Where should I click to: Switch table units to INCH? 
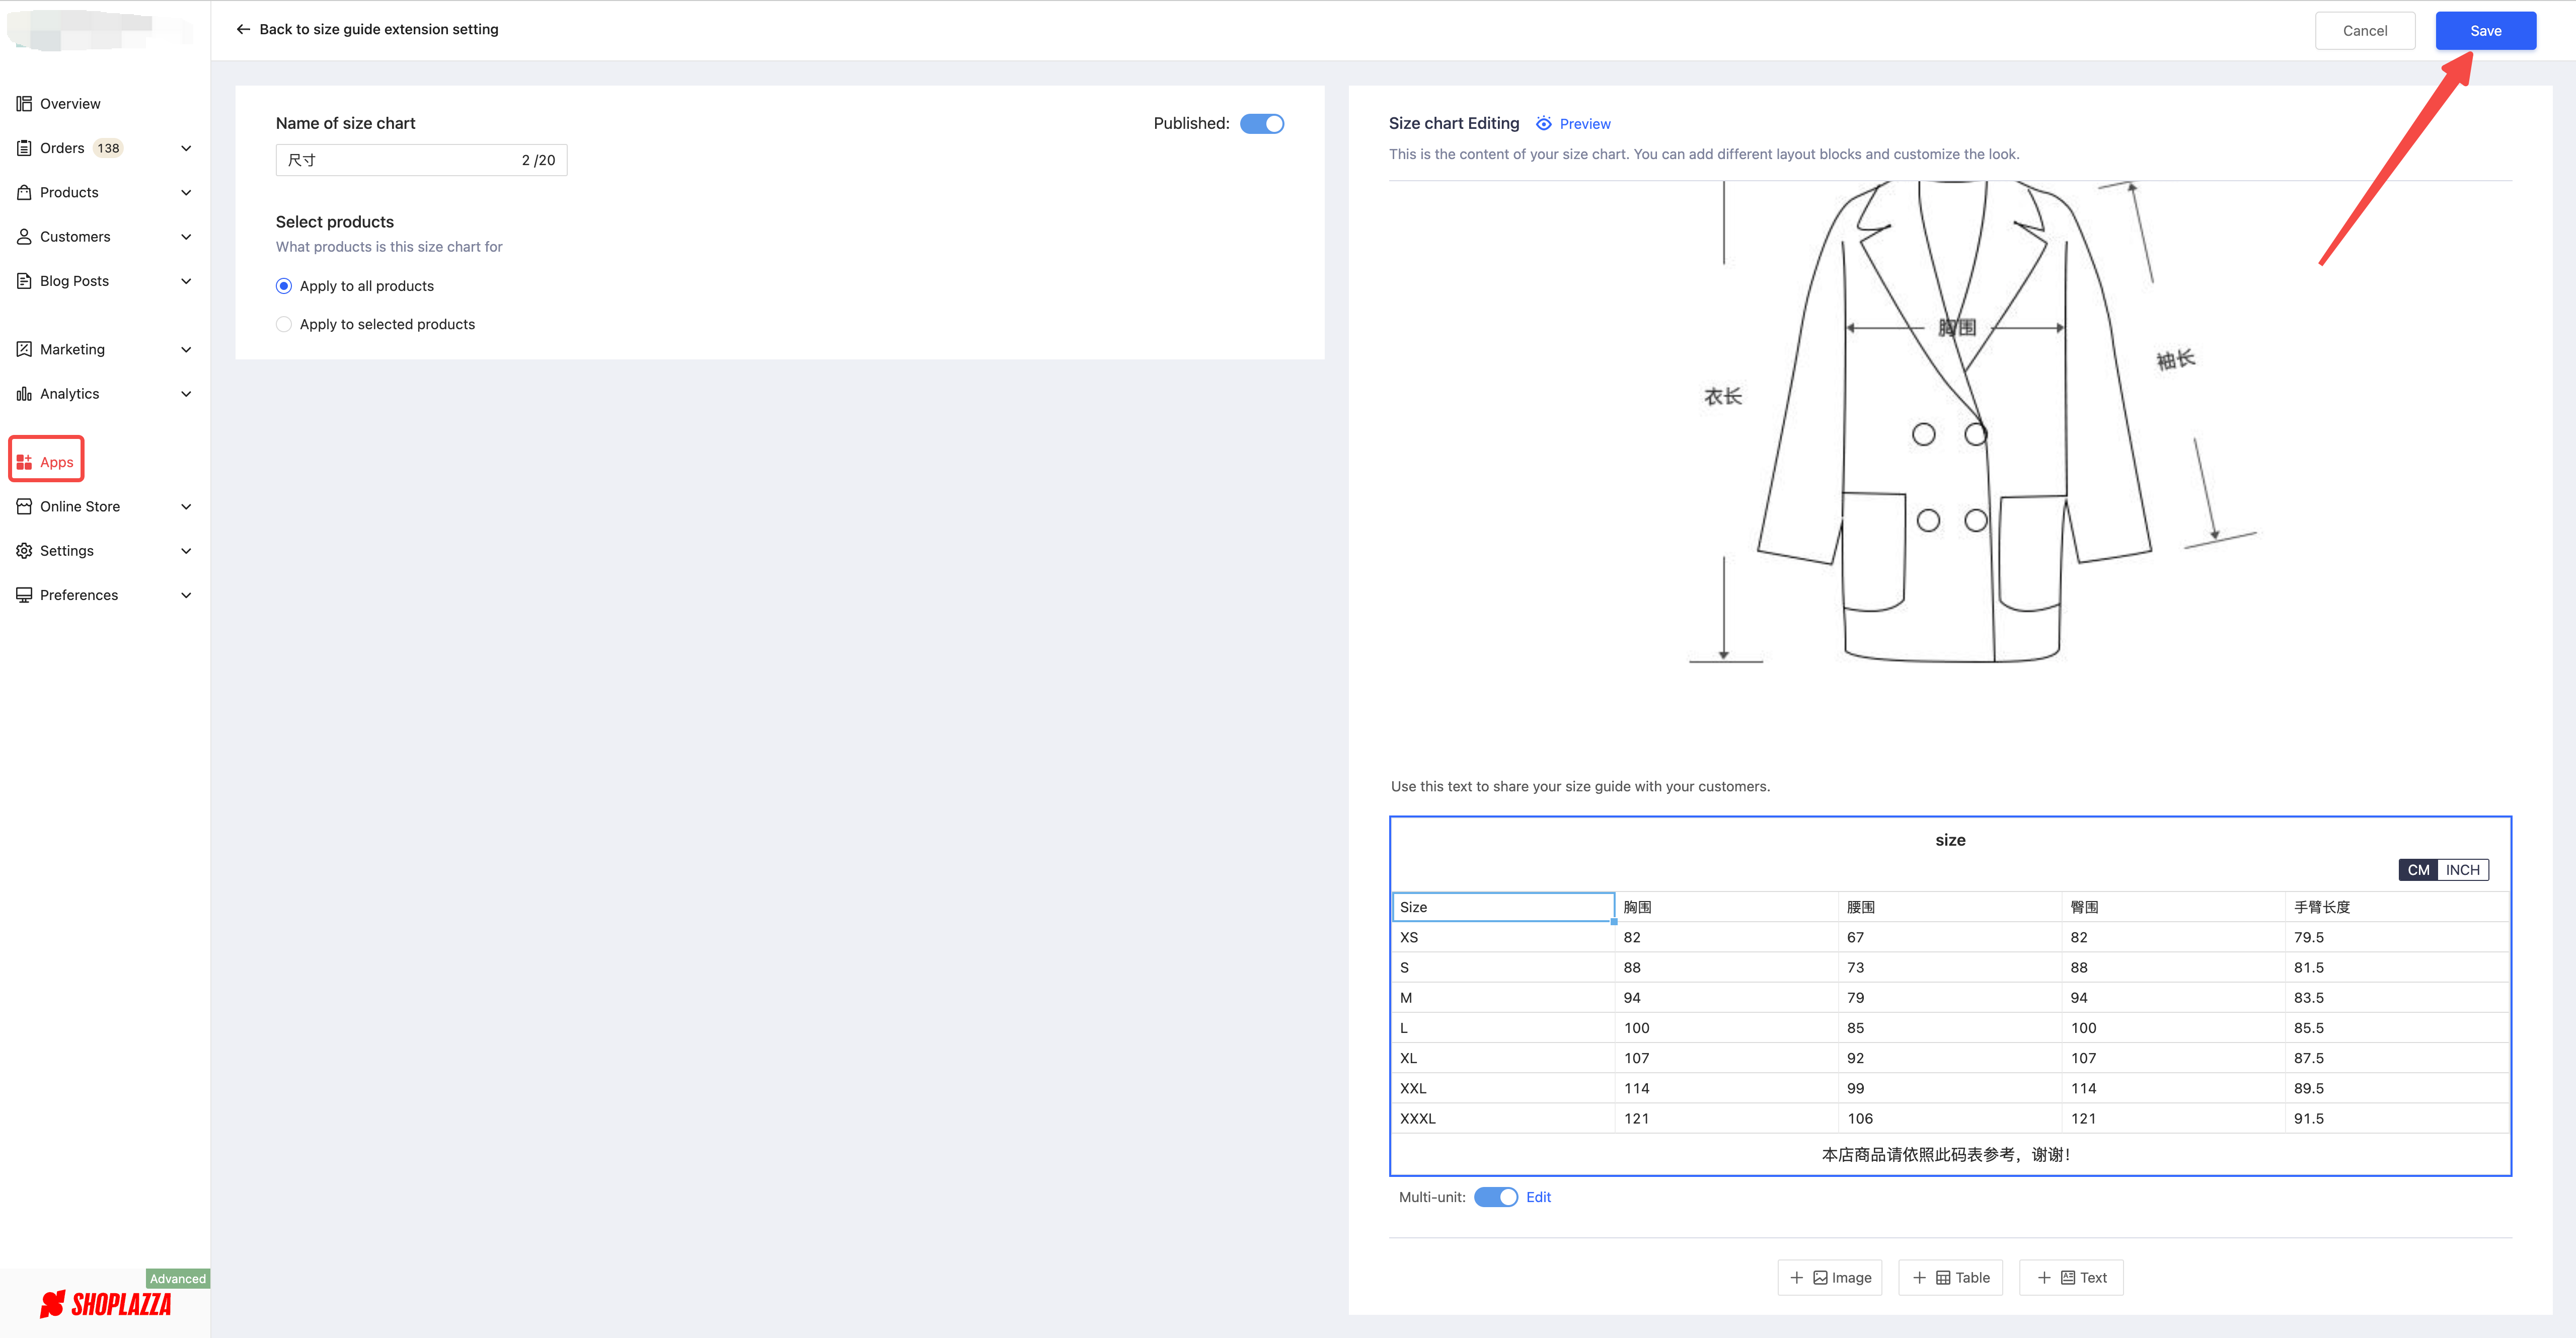point(2463,870)
